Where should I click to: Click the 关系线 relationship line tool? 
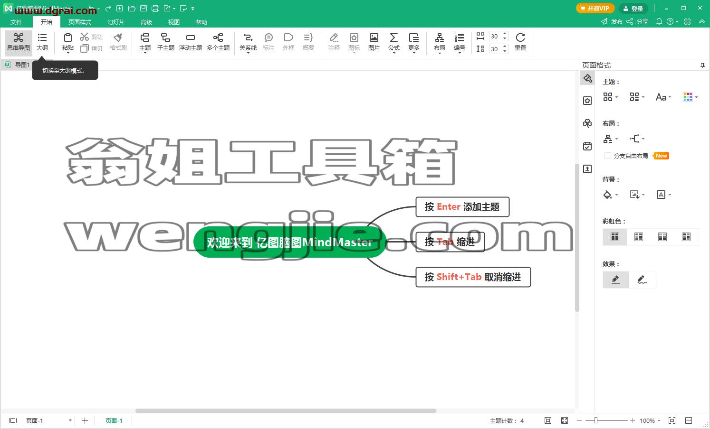point(248,42)
